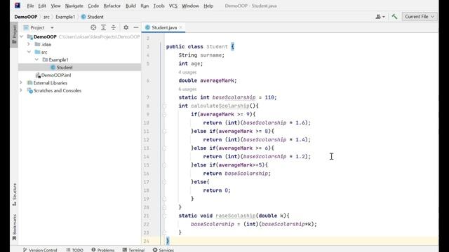Open the View menu
This screenshot has width=449, height=252.
click(55, 6)
